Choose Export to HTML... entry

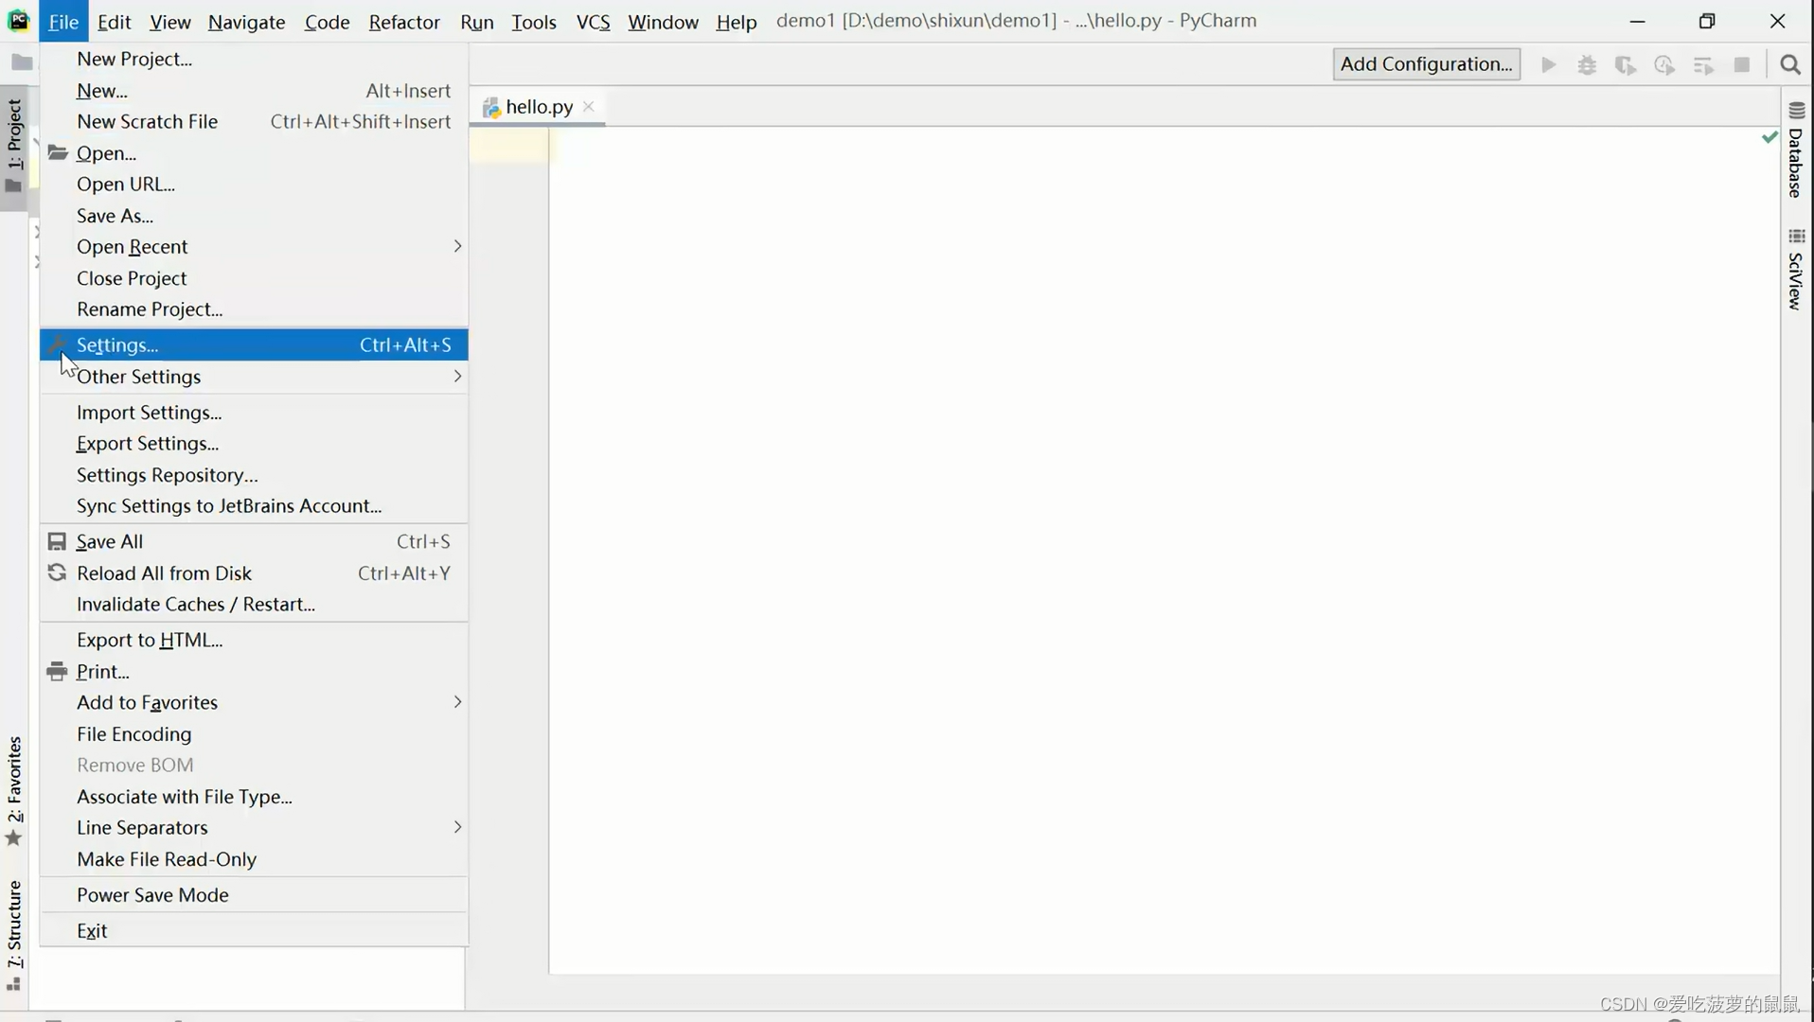click(x=254, y=640)
